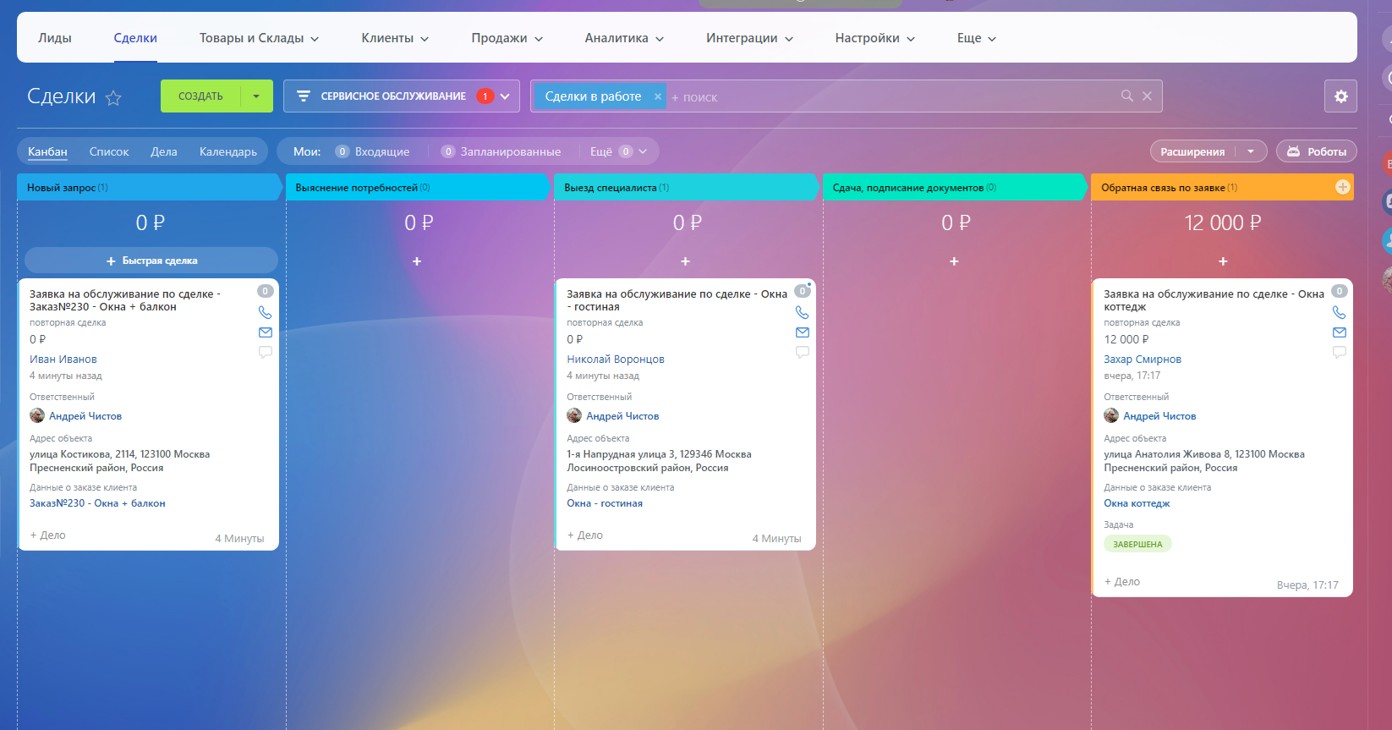
Task: Add deal via plus below the 12 000 ₽ total
Action: pyautogui.click(x=1223, y=261)
